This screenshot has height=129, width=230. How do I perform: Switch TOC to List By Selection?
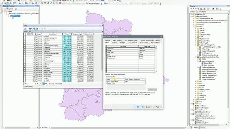coord(12,9)
